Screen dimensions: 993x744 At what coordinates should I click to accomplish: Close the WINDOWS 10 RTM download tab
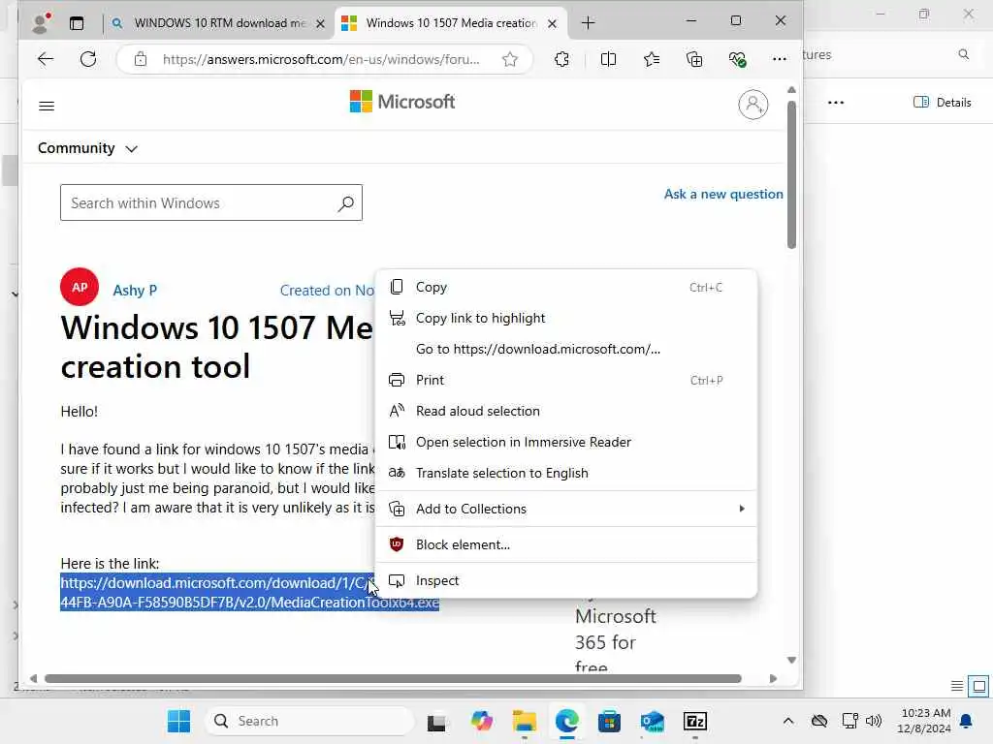320,23
